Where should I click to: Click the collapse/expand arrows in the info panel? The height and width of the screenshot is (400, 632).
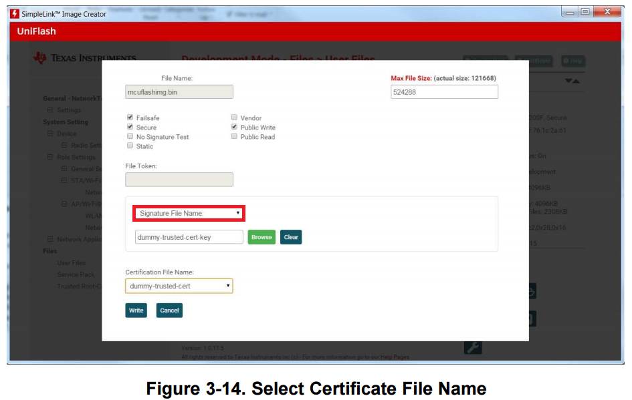(572, 81)
